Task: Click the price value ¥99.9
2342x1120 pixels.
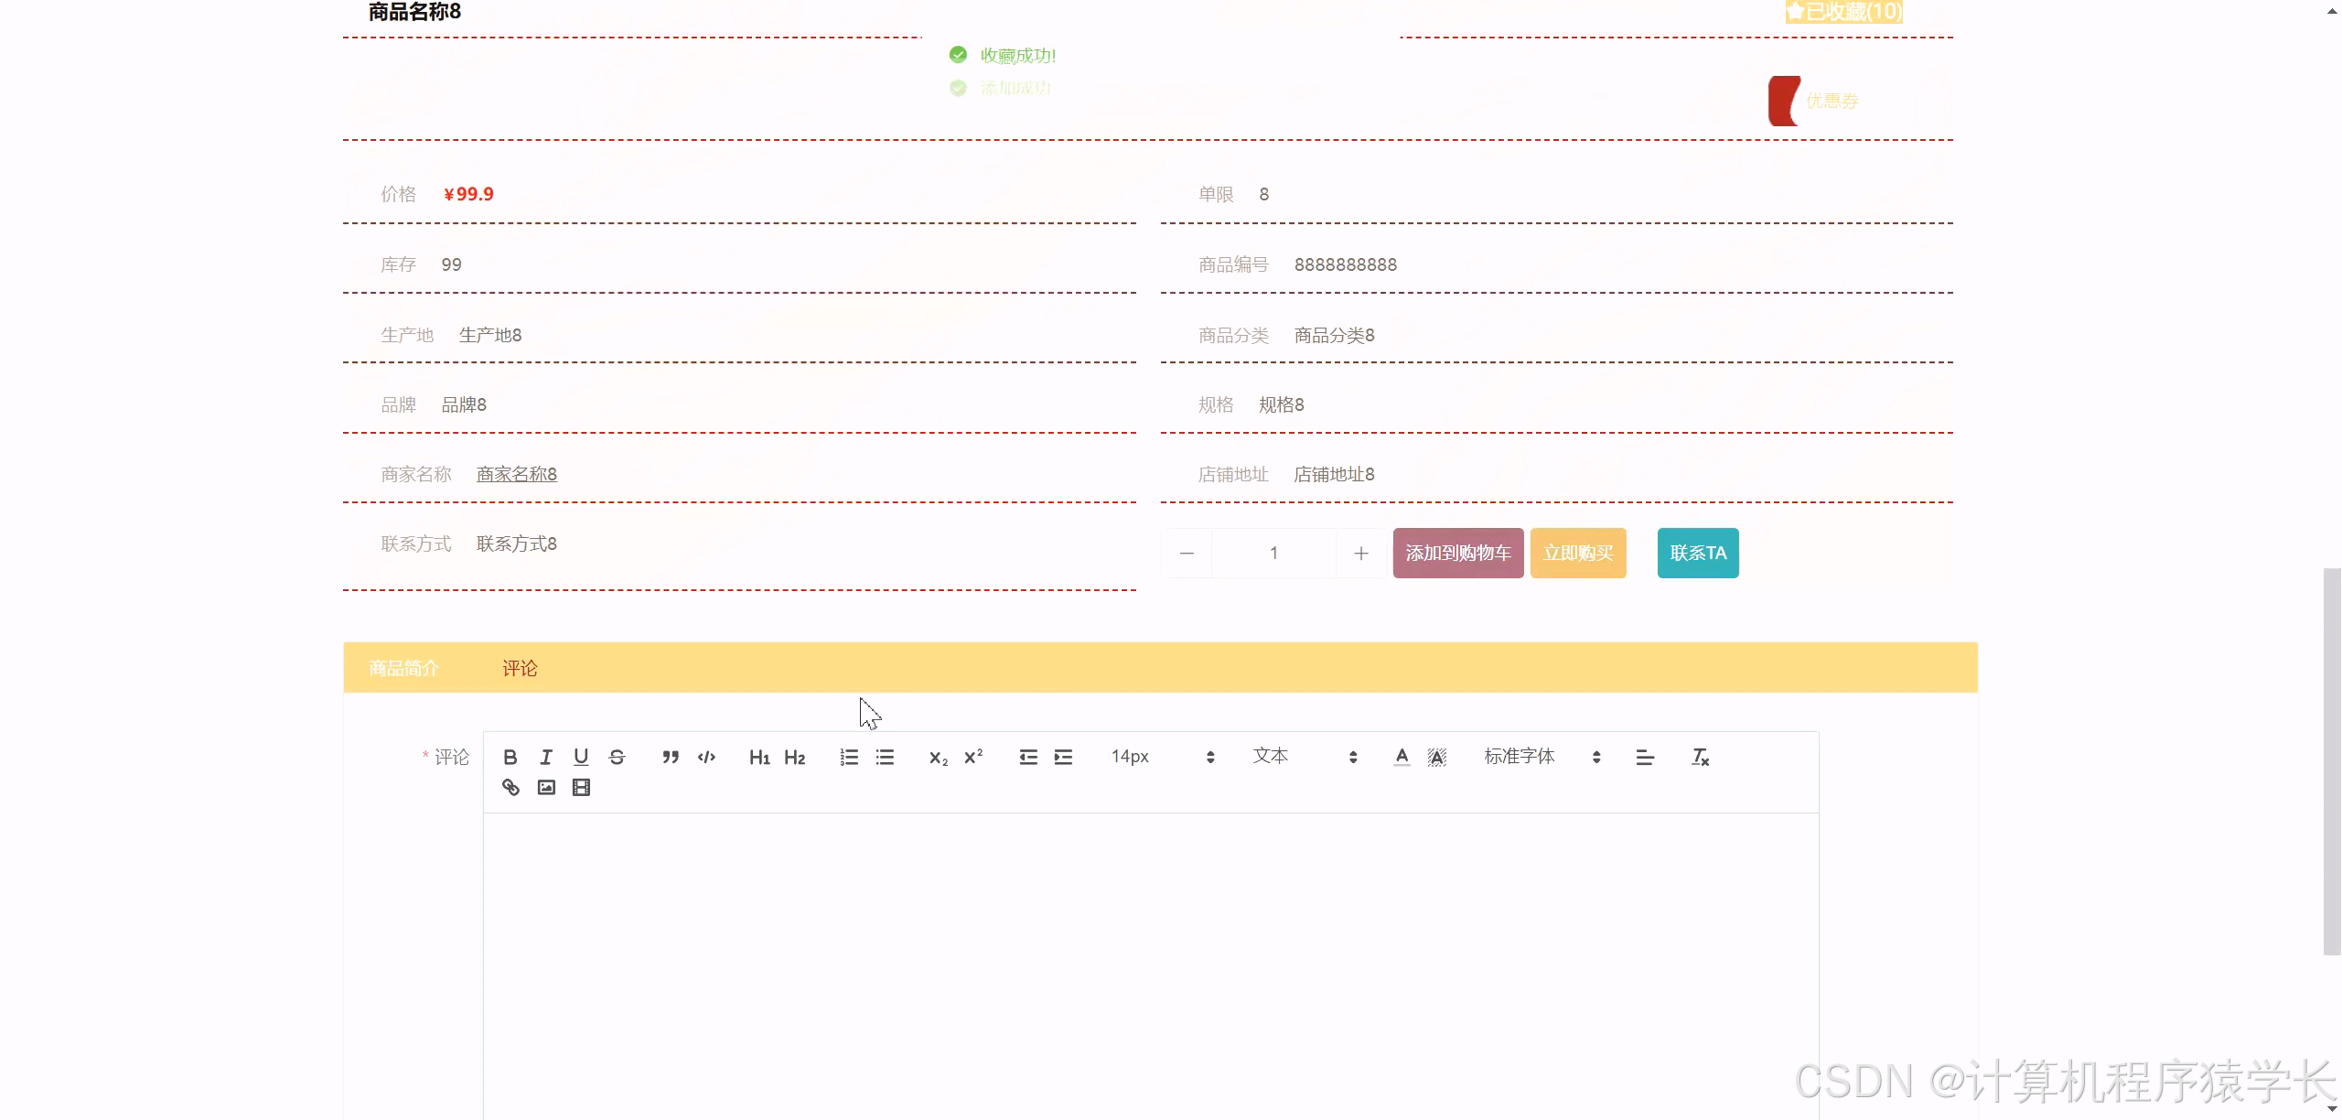Action: pyautogui.click(x=468, y=194)
